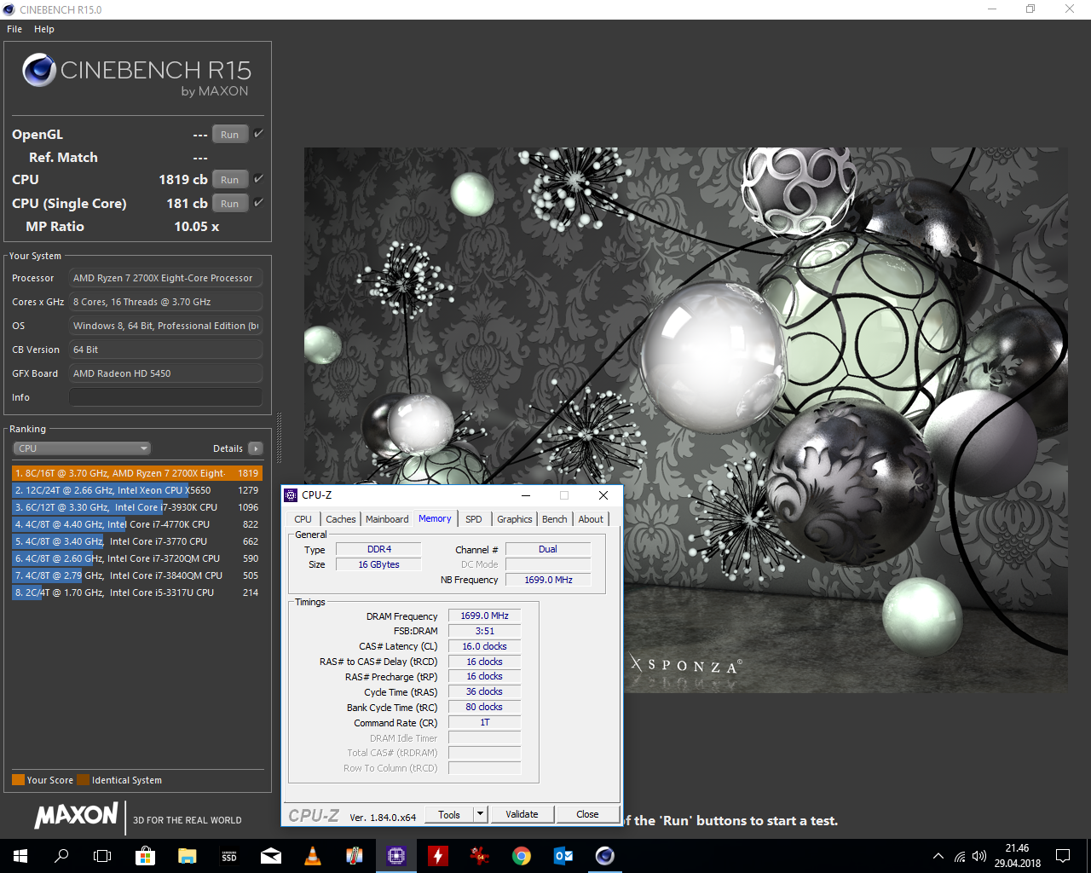This screenshot has width=1091, height=873.
Task: Switch to the Mainboard tab in CPU-Z
Action: tap(387, 519)
